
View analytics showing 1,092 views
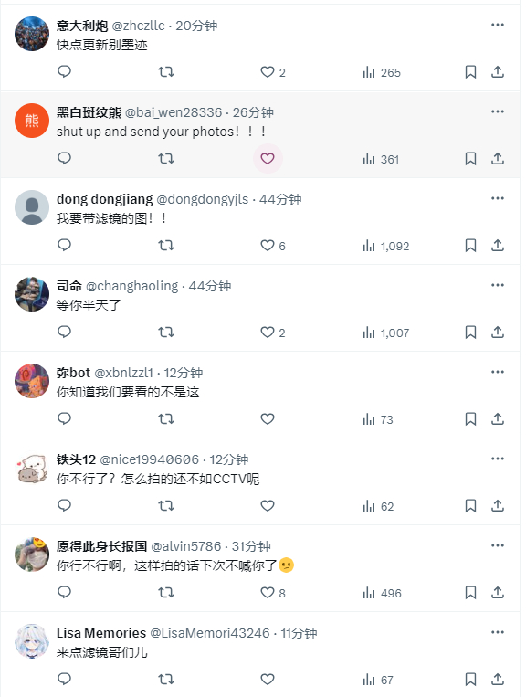386,246
